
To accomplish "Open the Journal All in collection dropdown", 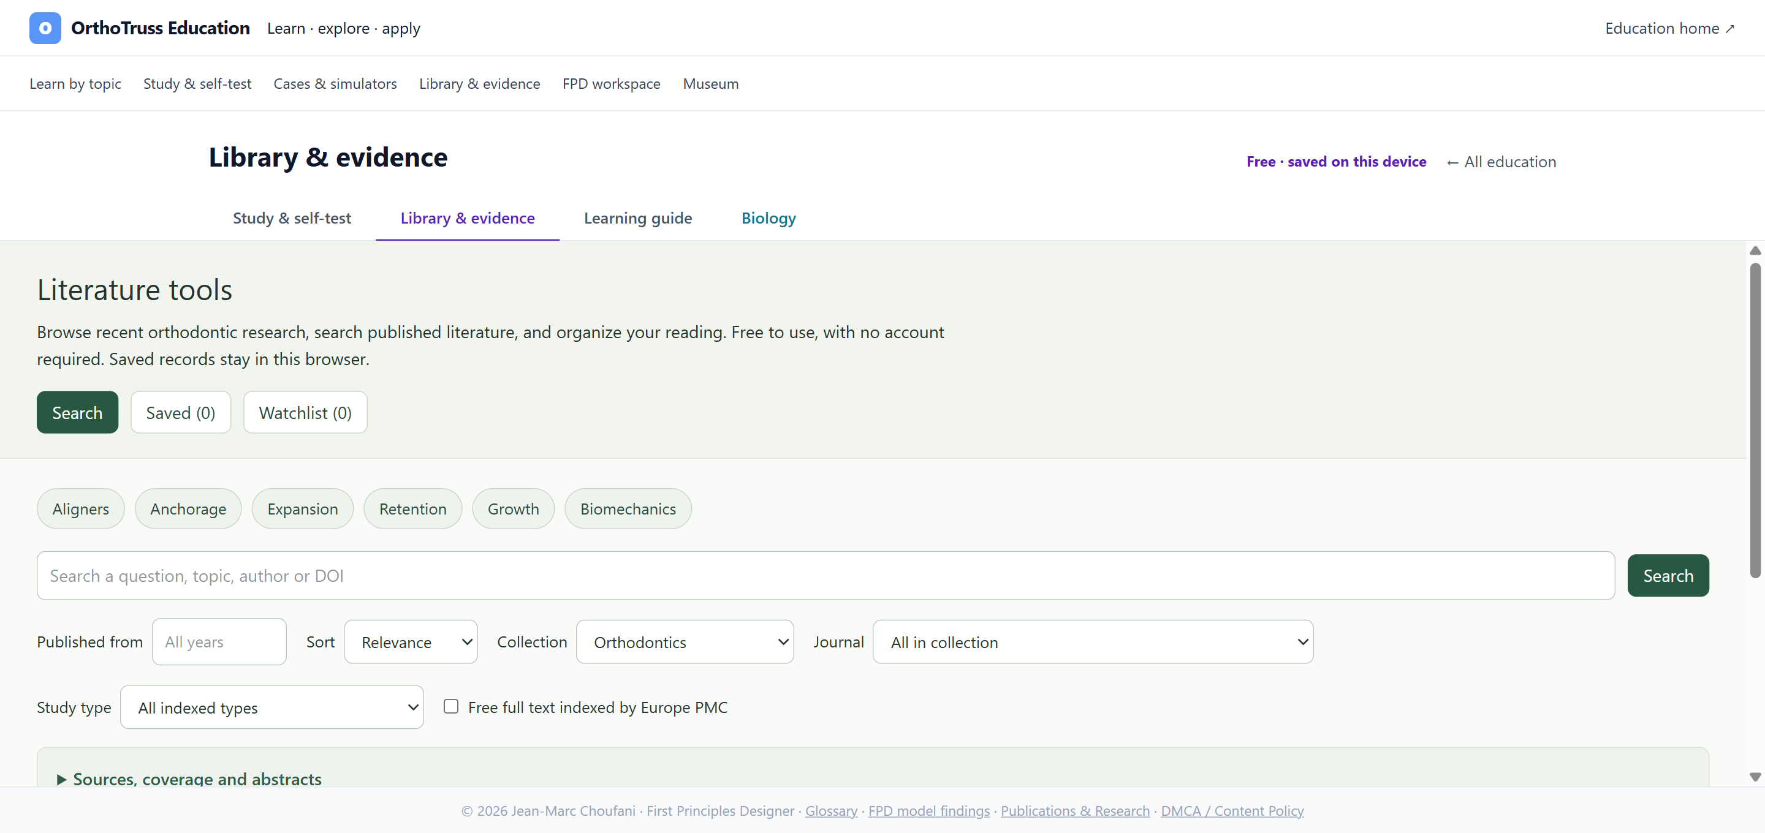I will (x=1093, y=642).
